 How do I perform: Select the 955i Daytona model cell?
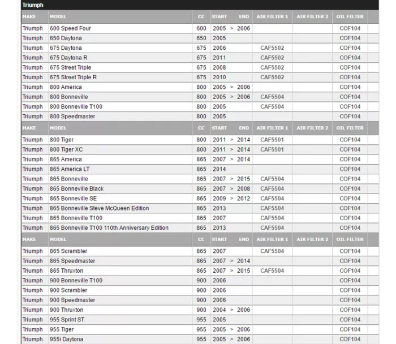66,339
